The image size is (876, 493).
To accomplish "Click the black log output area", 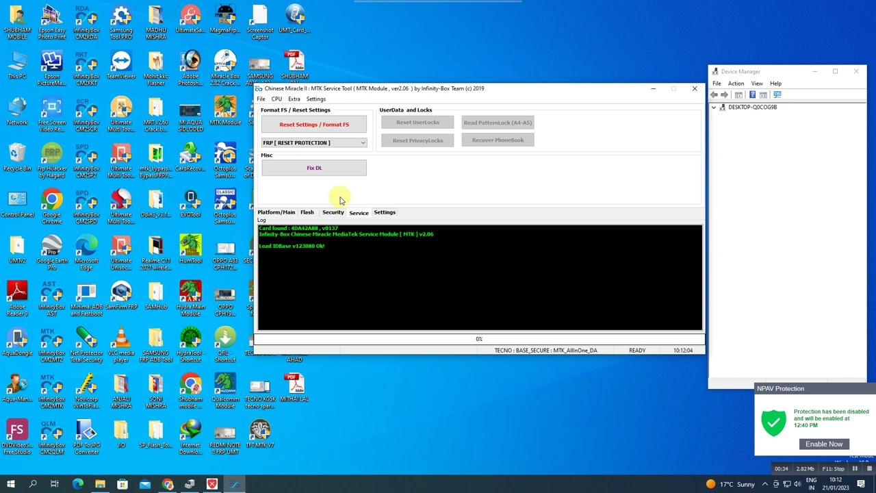I will point(480,277).
